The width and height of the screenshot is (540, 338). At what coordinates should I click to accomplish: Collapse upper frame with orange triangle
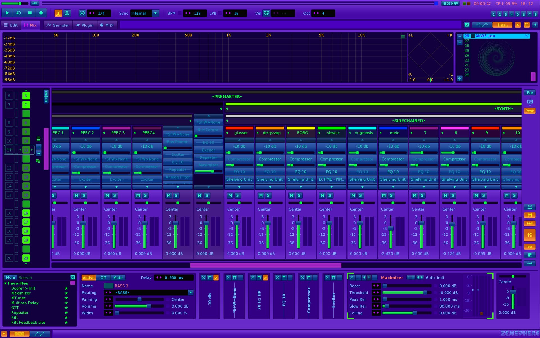click(518, 25)
